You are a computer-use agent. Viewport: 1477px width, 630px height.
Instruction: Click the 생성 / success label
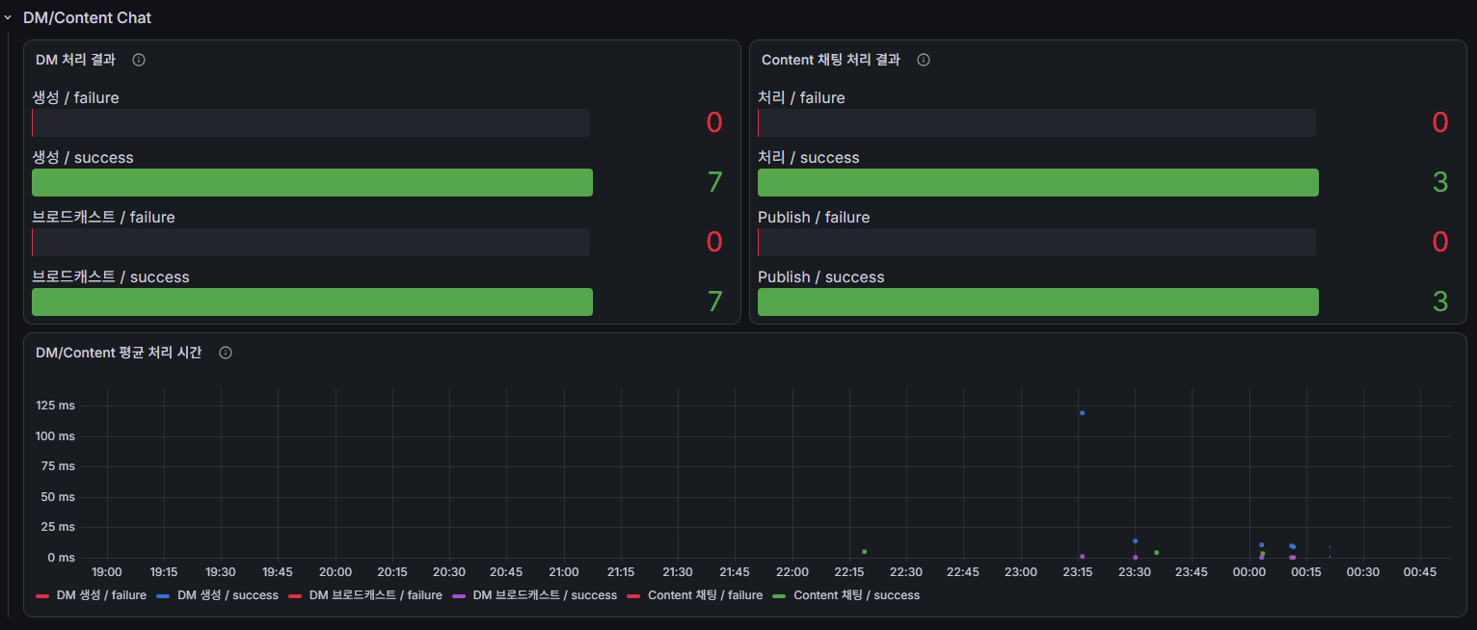click(83, 158)
